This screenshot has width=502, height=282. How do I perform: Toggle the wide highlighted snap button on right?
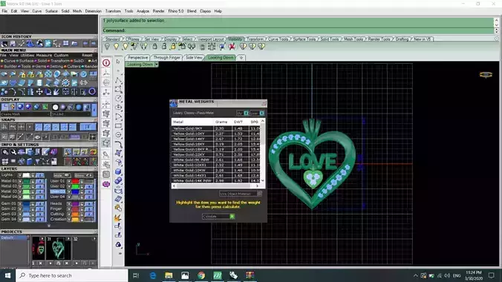(88, 127)
